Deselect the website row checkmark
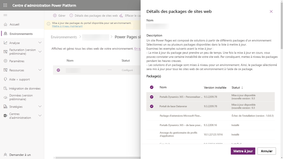Image resolution: width=283 pixels, height=159 pixels. 58,70
